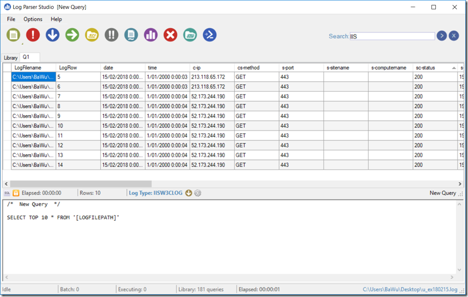Open the purple bar chart icon
Image resolution: width=468 pixels, height=297 pixels.
(151, 35)
